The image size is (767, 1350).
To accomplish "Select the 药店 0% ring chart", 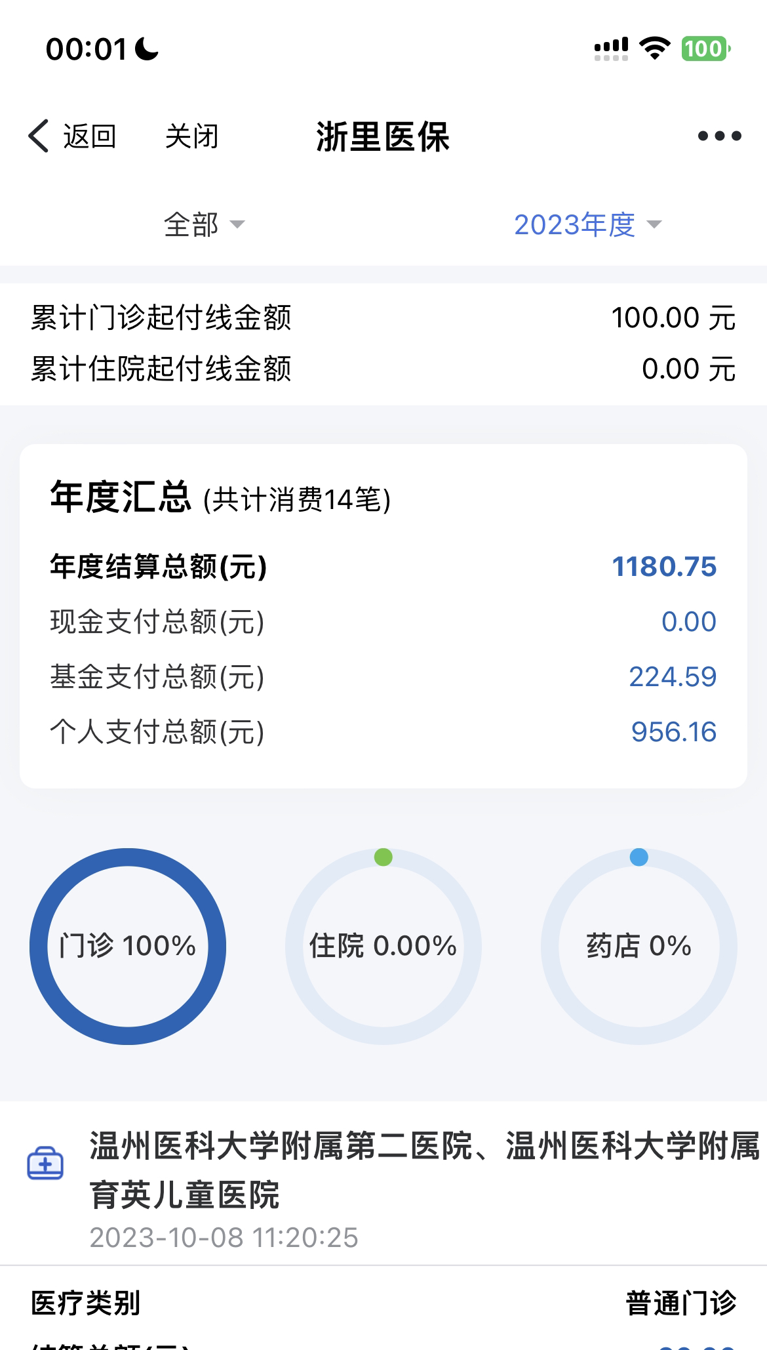I will click(x=639, y=946).
